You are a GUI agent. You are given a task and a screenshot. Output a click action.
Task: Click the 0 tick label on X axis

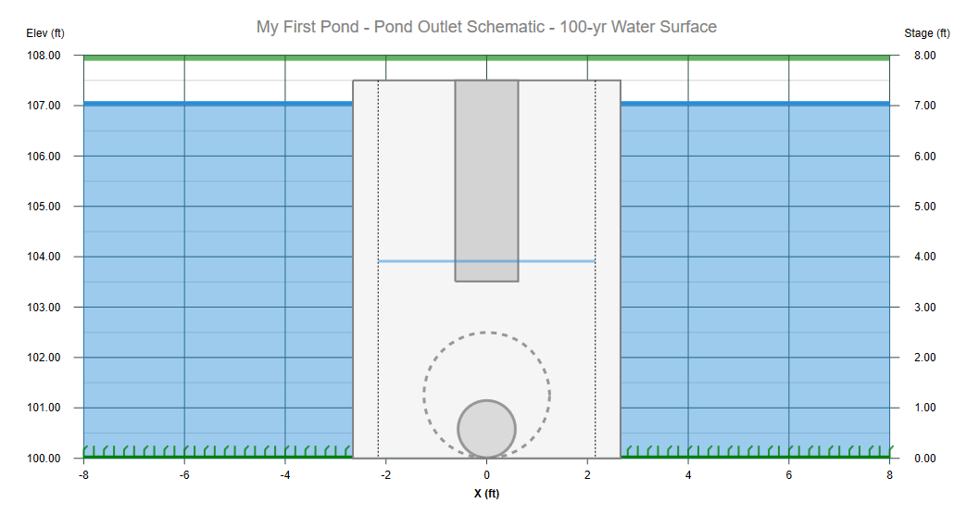pos(487,475)
